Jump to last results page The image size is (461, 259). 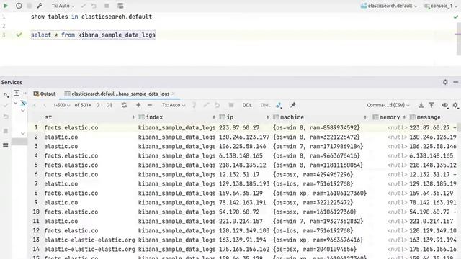click(109, 105)
